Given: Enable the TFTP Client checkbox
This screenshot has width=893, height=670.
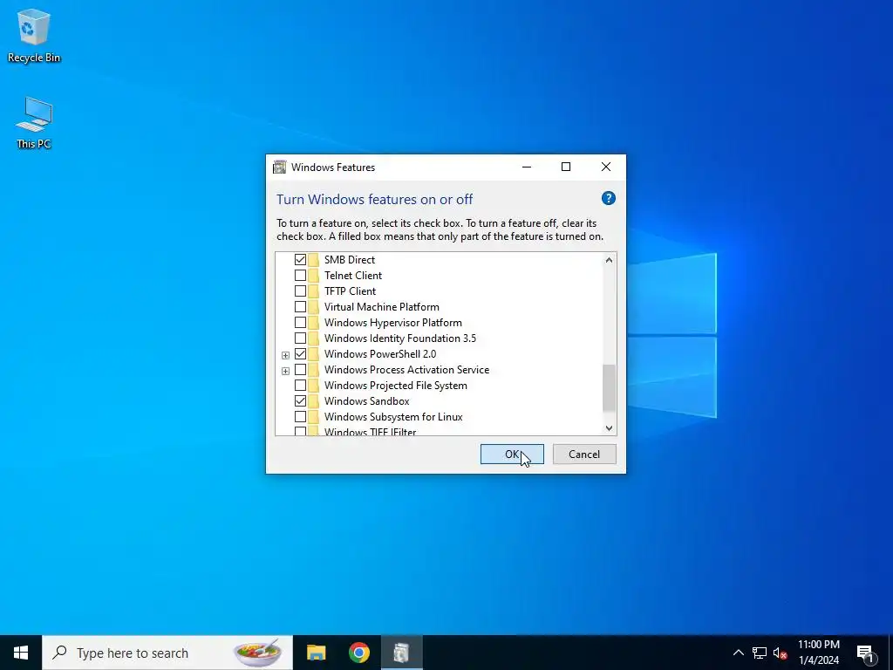Looking at the screenshot, I should click(x=300, y=291).
